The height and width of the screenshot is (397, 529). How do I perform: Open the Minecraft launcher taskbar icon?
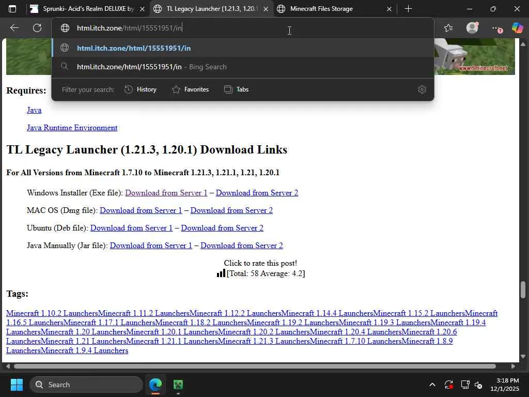[x=178, y=385]
